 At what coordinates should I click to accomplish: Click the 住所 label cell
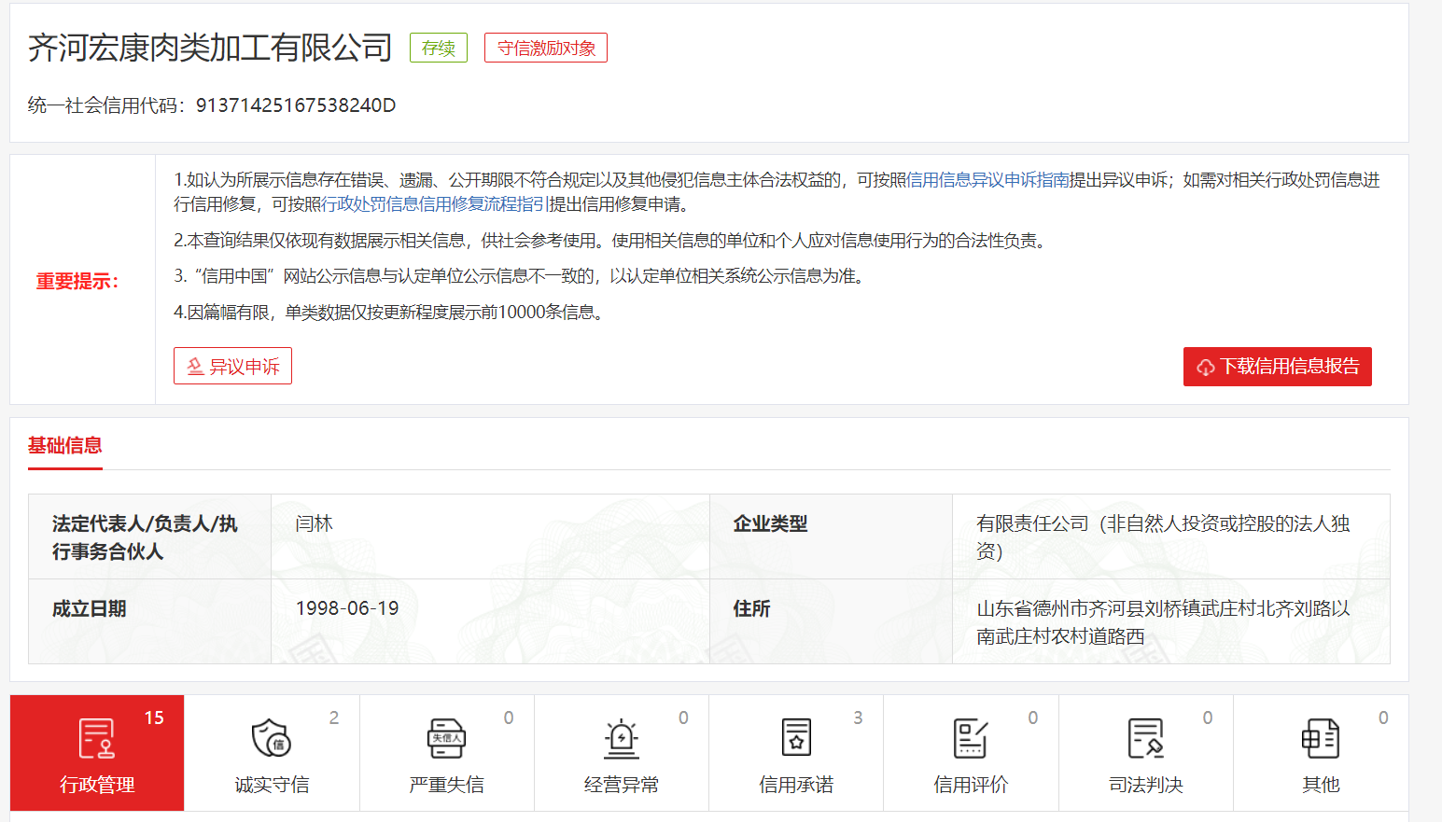coord(831,621)
